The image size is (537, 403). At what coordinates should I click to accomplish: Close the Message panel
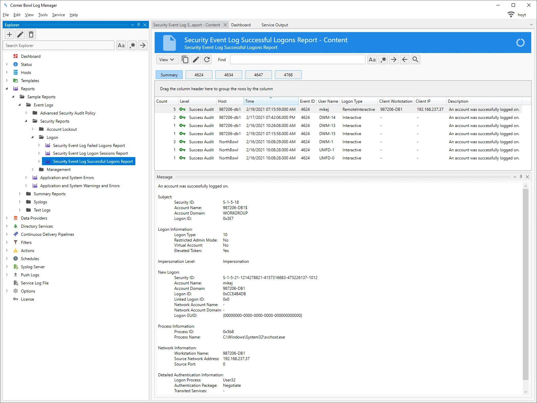click(x=527, y=177)
